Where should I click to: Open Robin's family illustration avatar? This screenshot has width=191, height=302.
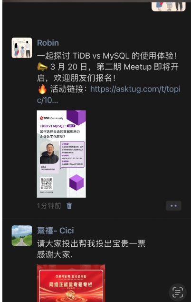point(22,48)
